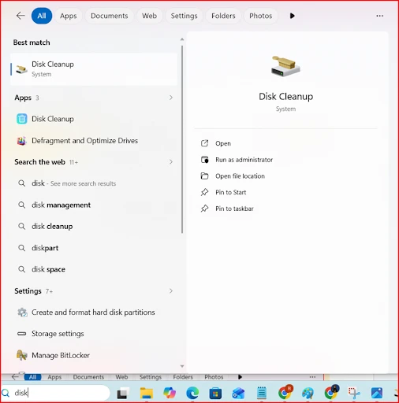Open Chrome with the red R profile badge

pos(285,392)
